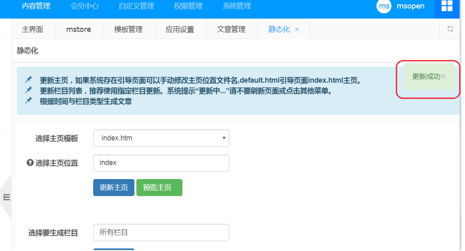Open 系统管理 top menu
Image resolution: width=465 pixels, height=251 pixels.
point(237,6)
